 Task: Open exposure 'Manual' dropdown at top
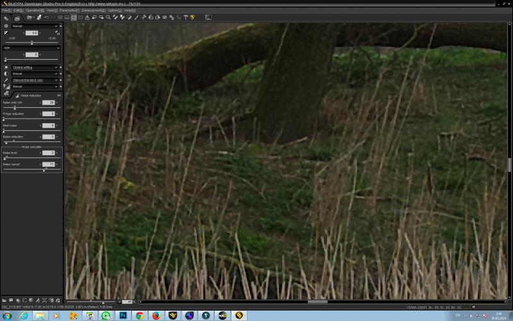[35, 26]
